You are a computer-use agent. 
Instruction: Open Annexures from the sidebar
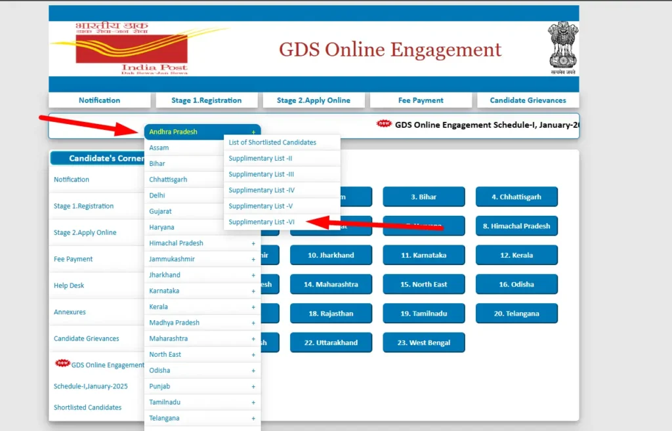pyautogui.click(x=70, y=312)
